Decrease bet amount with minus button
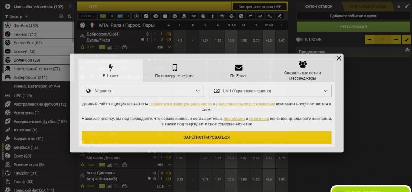The width and height of the screenshot is (412, 192). coord(369,40)
